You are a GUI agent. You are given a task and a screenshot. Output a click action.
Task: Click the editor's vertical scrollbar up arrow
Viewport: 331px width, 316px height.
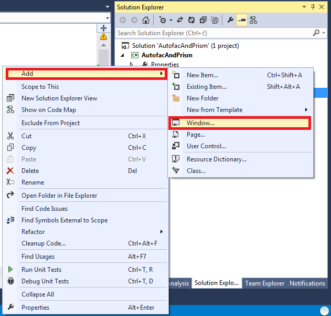(x=103, y=45)
